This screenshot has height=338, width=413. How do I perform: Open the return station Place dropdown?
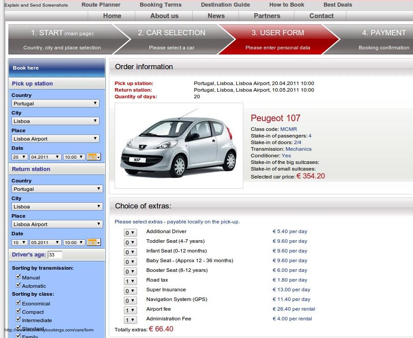coord(57,224)
